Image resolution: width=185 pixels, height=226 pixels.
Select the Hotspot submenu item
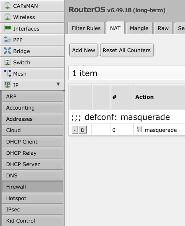[x=16, y=198]
